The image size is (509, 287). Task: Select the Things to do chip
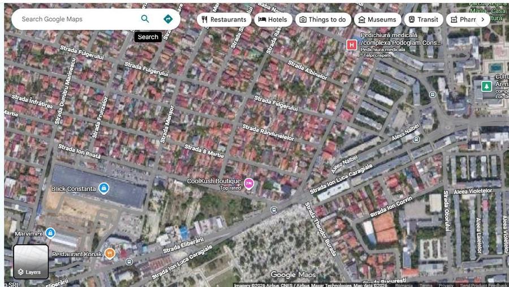tap(323, 19)
